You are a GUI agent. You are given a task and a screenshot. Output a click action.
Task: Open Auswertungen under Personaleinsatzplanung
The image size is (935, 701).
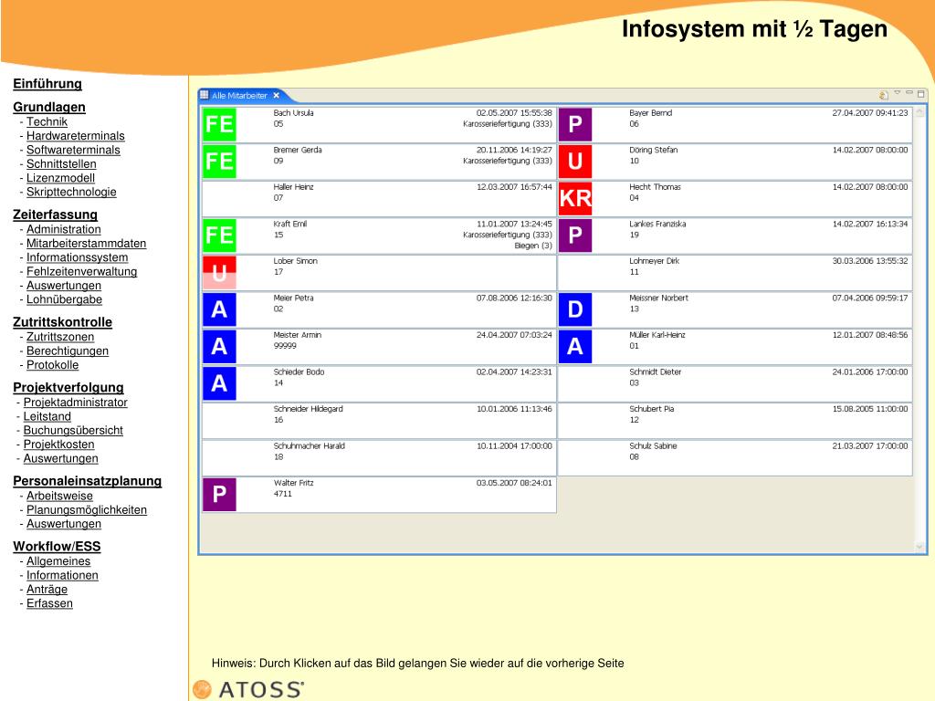click(64, 524)
